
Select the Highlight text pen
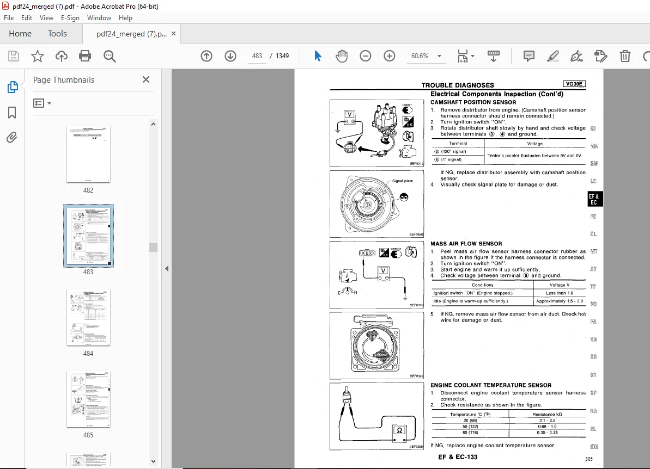(552, 56)
